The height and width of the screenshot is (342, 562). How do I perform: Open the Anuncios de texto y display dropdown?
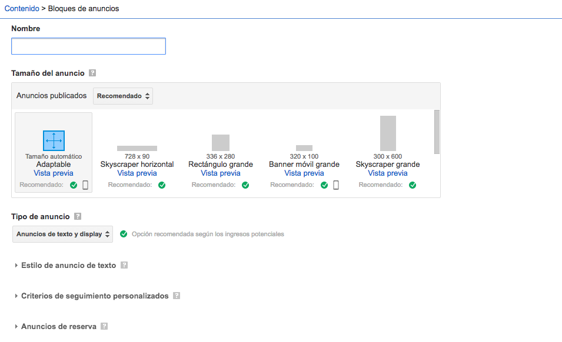63,234
